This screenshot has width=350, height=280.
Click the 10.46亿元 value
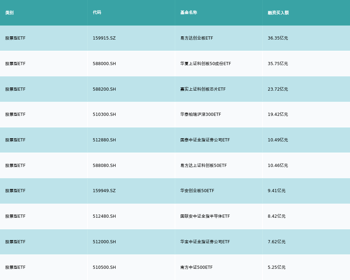(278, 166)
